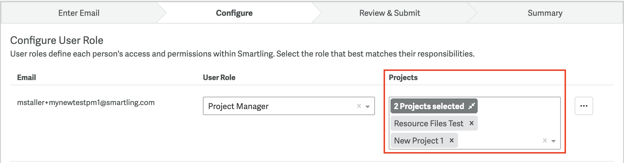Click the Projects column header
Screen dimensions: 624x163
click(403, 77)
